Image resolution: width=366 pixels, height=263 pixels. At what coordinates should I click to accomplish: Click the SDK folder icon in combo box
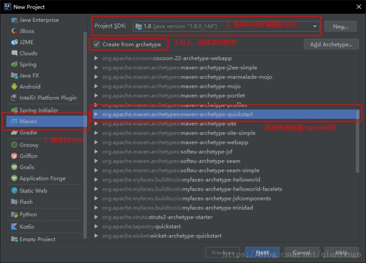pos(139,26)
